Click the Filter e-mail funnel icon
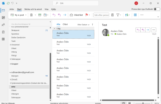The image size is (161, 104). pyautogui.click(x=118, y=15)
